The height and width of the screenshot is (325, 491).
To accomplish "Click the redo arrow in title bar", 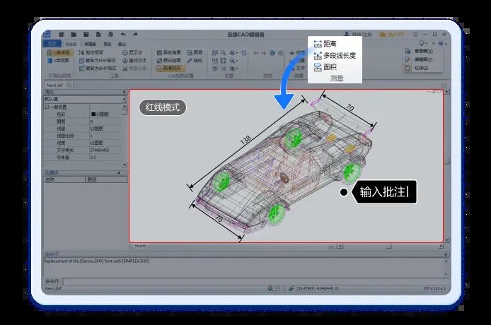I will (x=134, y=34).
